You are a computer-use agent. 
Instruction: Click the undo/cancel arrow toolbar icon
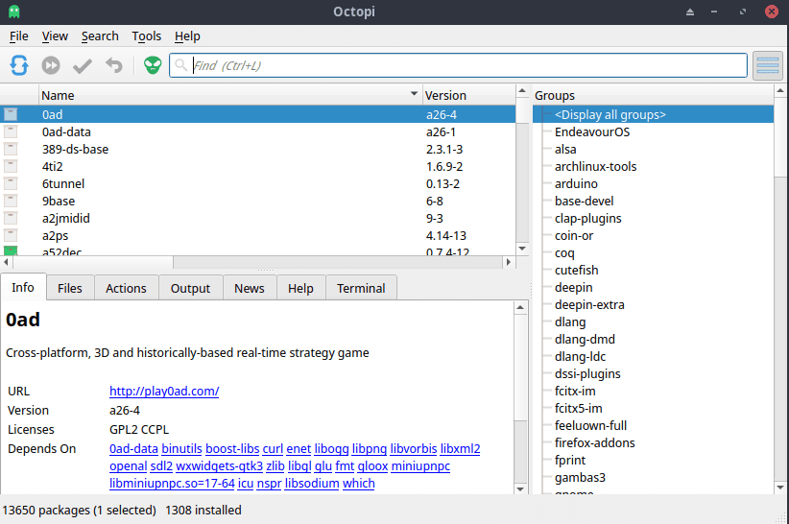[x=114, y=65]
